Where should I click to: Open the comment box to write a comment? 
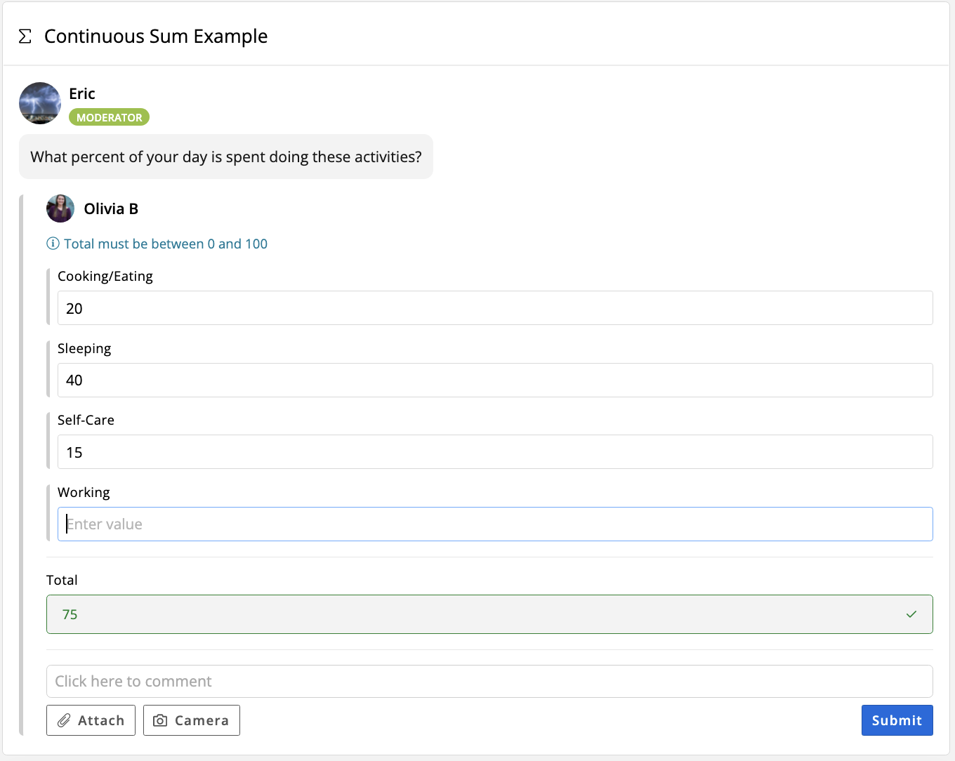[489, 681]
